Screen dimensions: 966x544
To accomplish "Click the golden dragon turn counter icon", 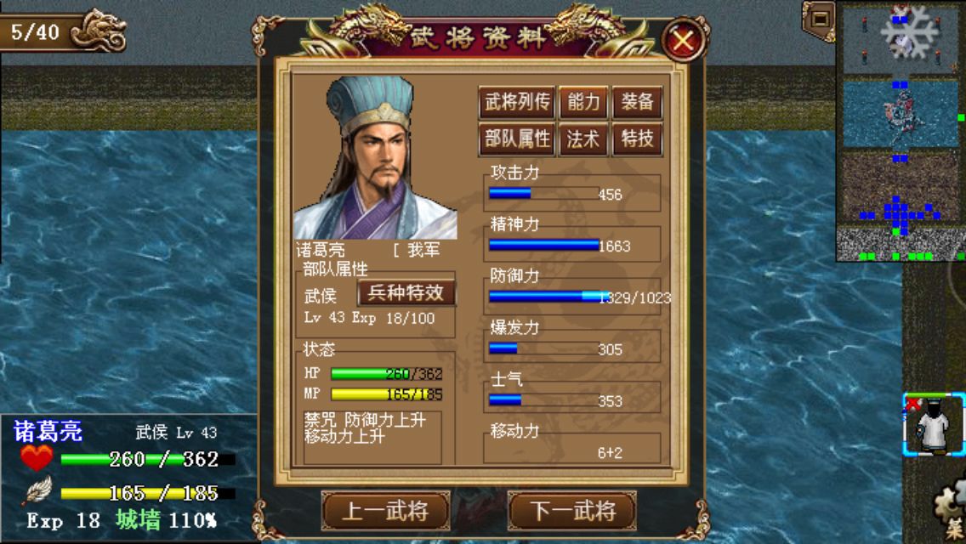I will tap(99, 31).
